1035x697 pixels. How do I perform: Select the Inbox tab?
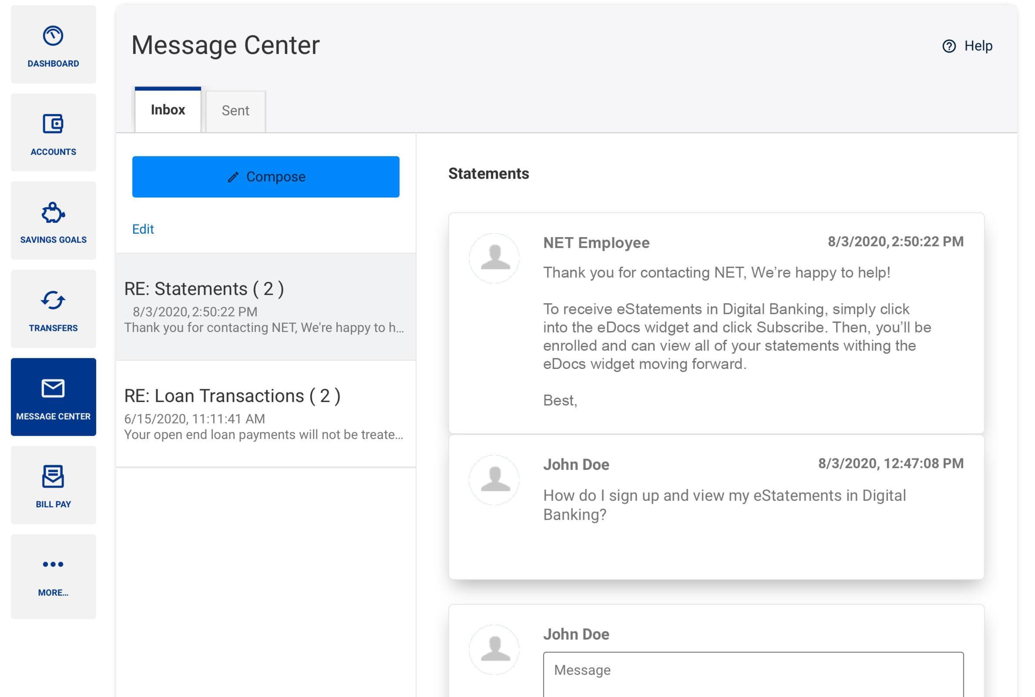(168, 110)
